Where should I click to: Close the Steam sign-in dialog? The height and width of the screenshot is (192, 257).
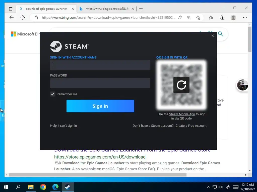pyautogui.click(x=213, y=35)
